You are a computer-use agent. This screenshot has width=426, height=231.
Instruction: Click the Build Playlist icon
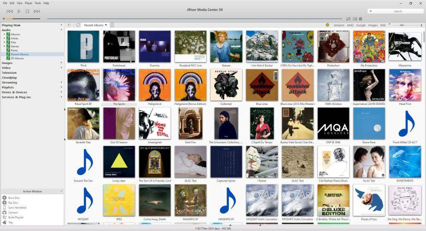click(x=4, y=217)
